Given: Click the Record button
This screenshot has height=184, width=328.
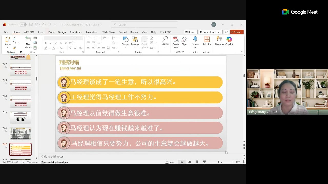Looking at the screenshot, I should (x=191, y=32).
